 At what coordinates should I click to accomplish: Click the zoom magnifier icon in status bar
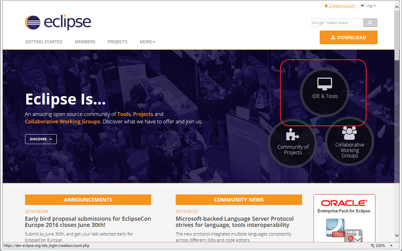(x=372, y=245)
